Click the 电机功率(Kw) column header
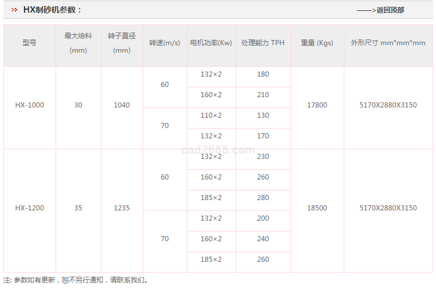The image size is (436, 299). tap(211, 43)
